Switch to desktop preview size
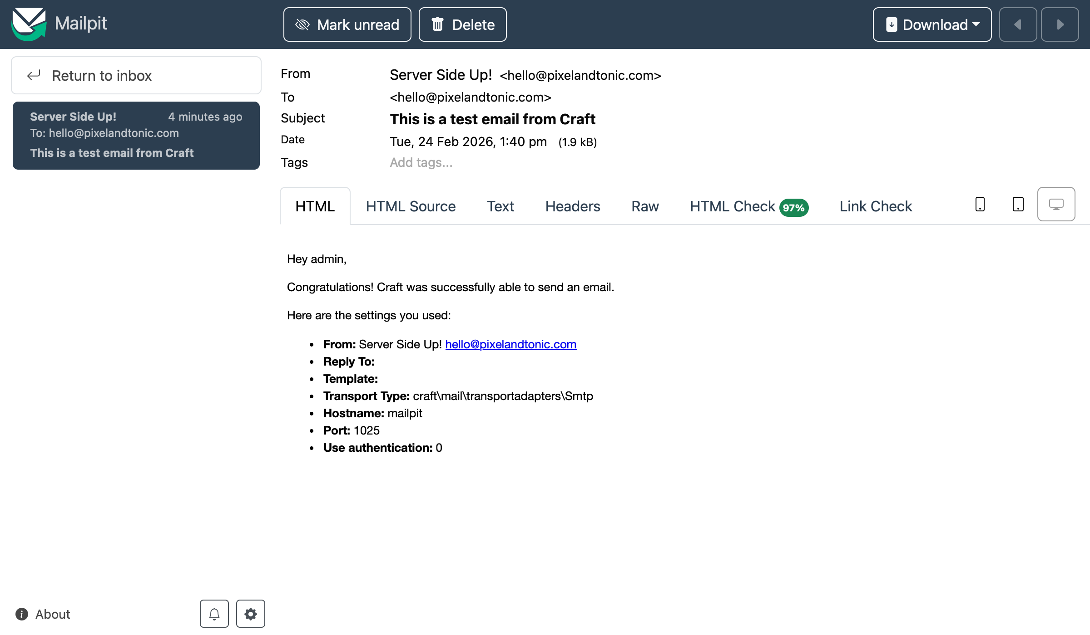The width and height of the screenshot is (1090, 635). pos(1056,204)
